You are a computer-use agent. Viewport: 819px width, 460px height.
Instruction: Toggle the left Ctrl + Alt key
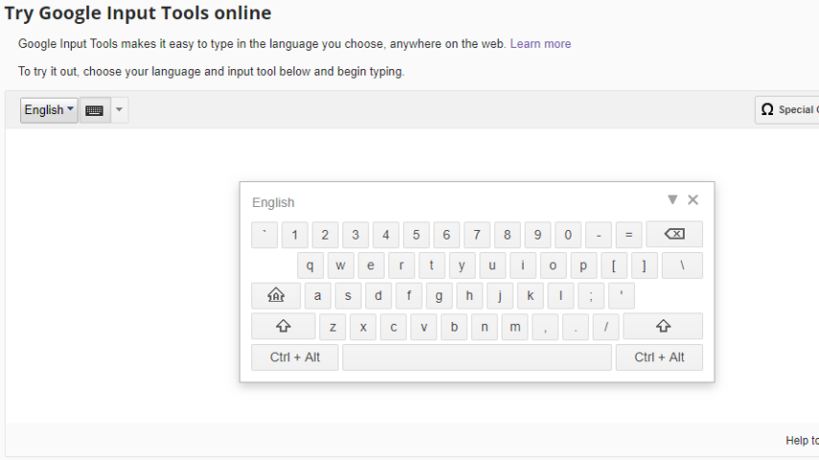pyautogui.click(x=294, y=357)
